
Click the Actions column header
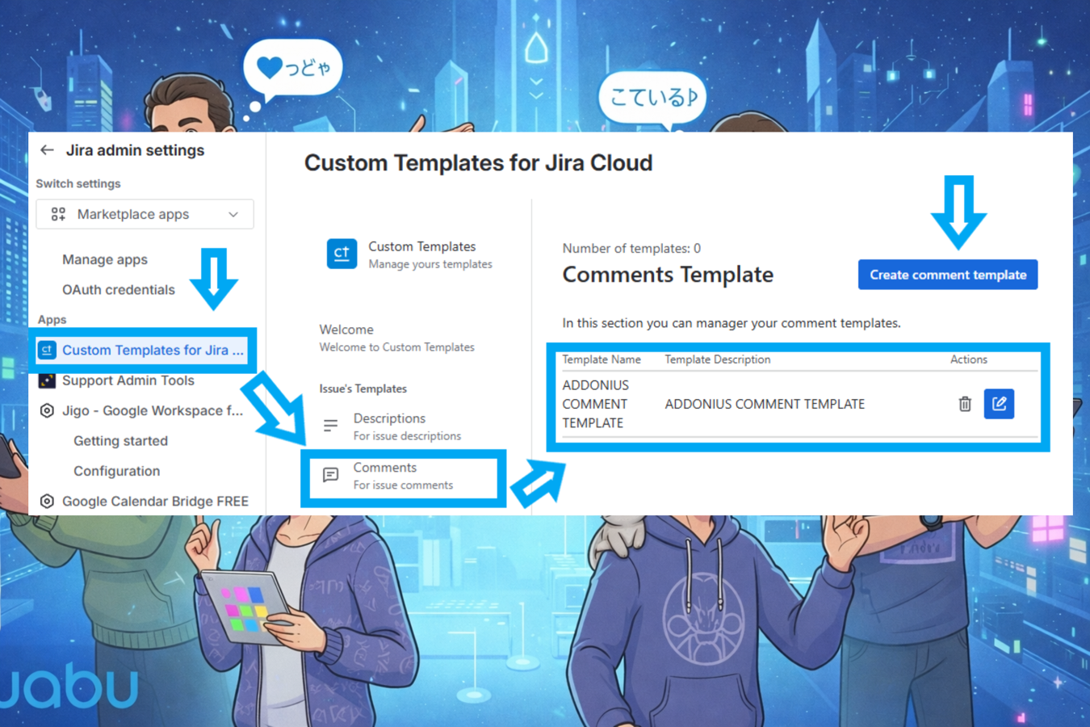(x=969, y=359)
